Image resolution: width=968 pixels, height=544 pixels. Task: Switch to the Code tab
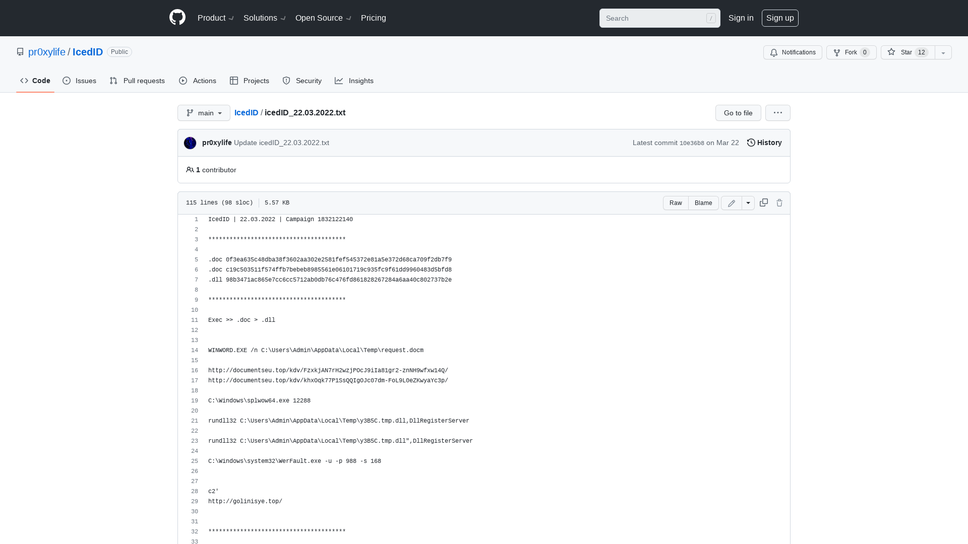35,81
